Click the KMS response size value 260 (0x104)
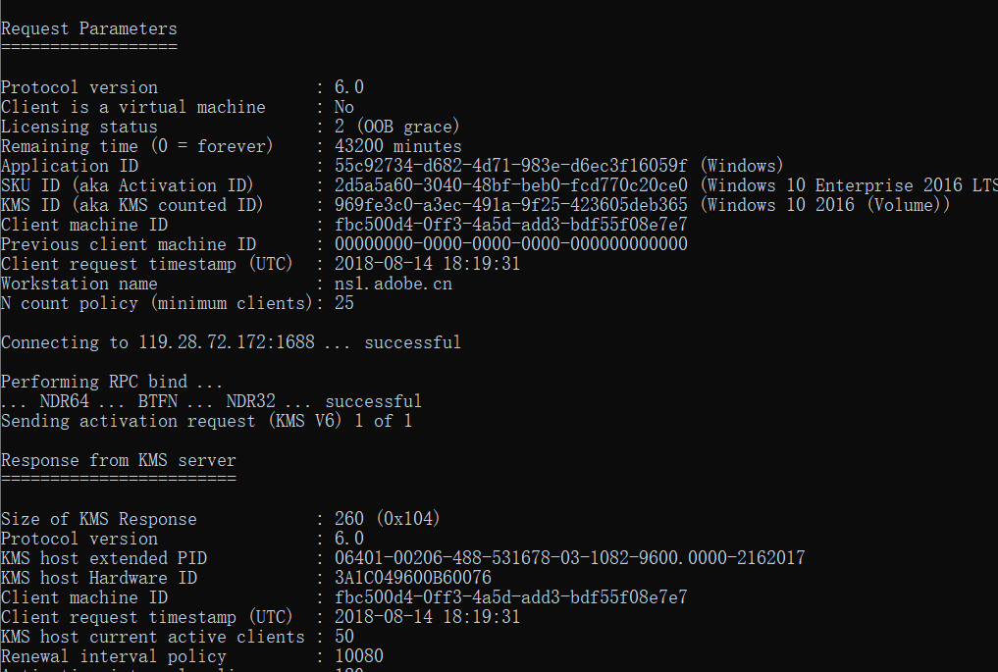 click(388, 519)
